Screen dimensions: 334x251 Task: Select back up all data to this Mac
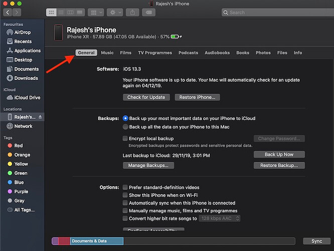125,128
